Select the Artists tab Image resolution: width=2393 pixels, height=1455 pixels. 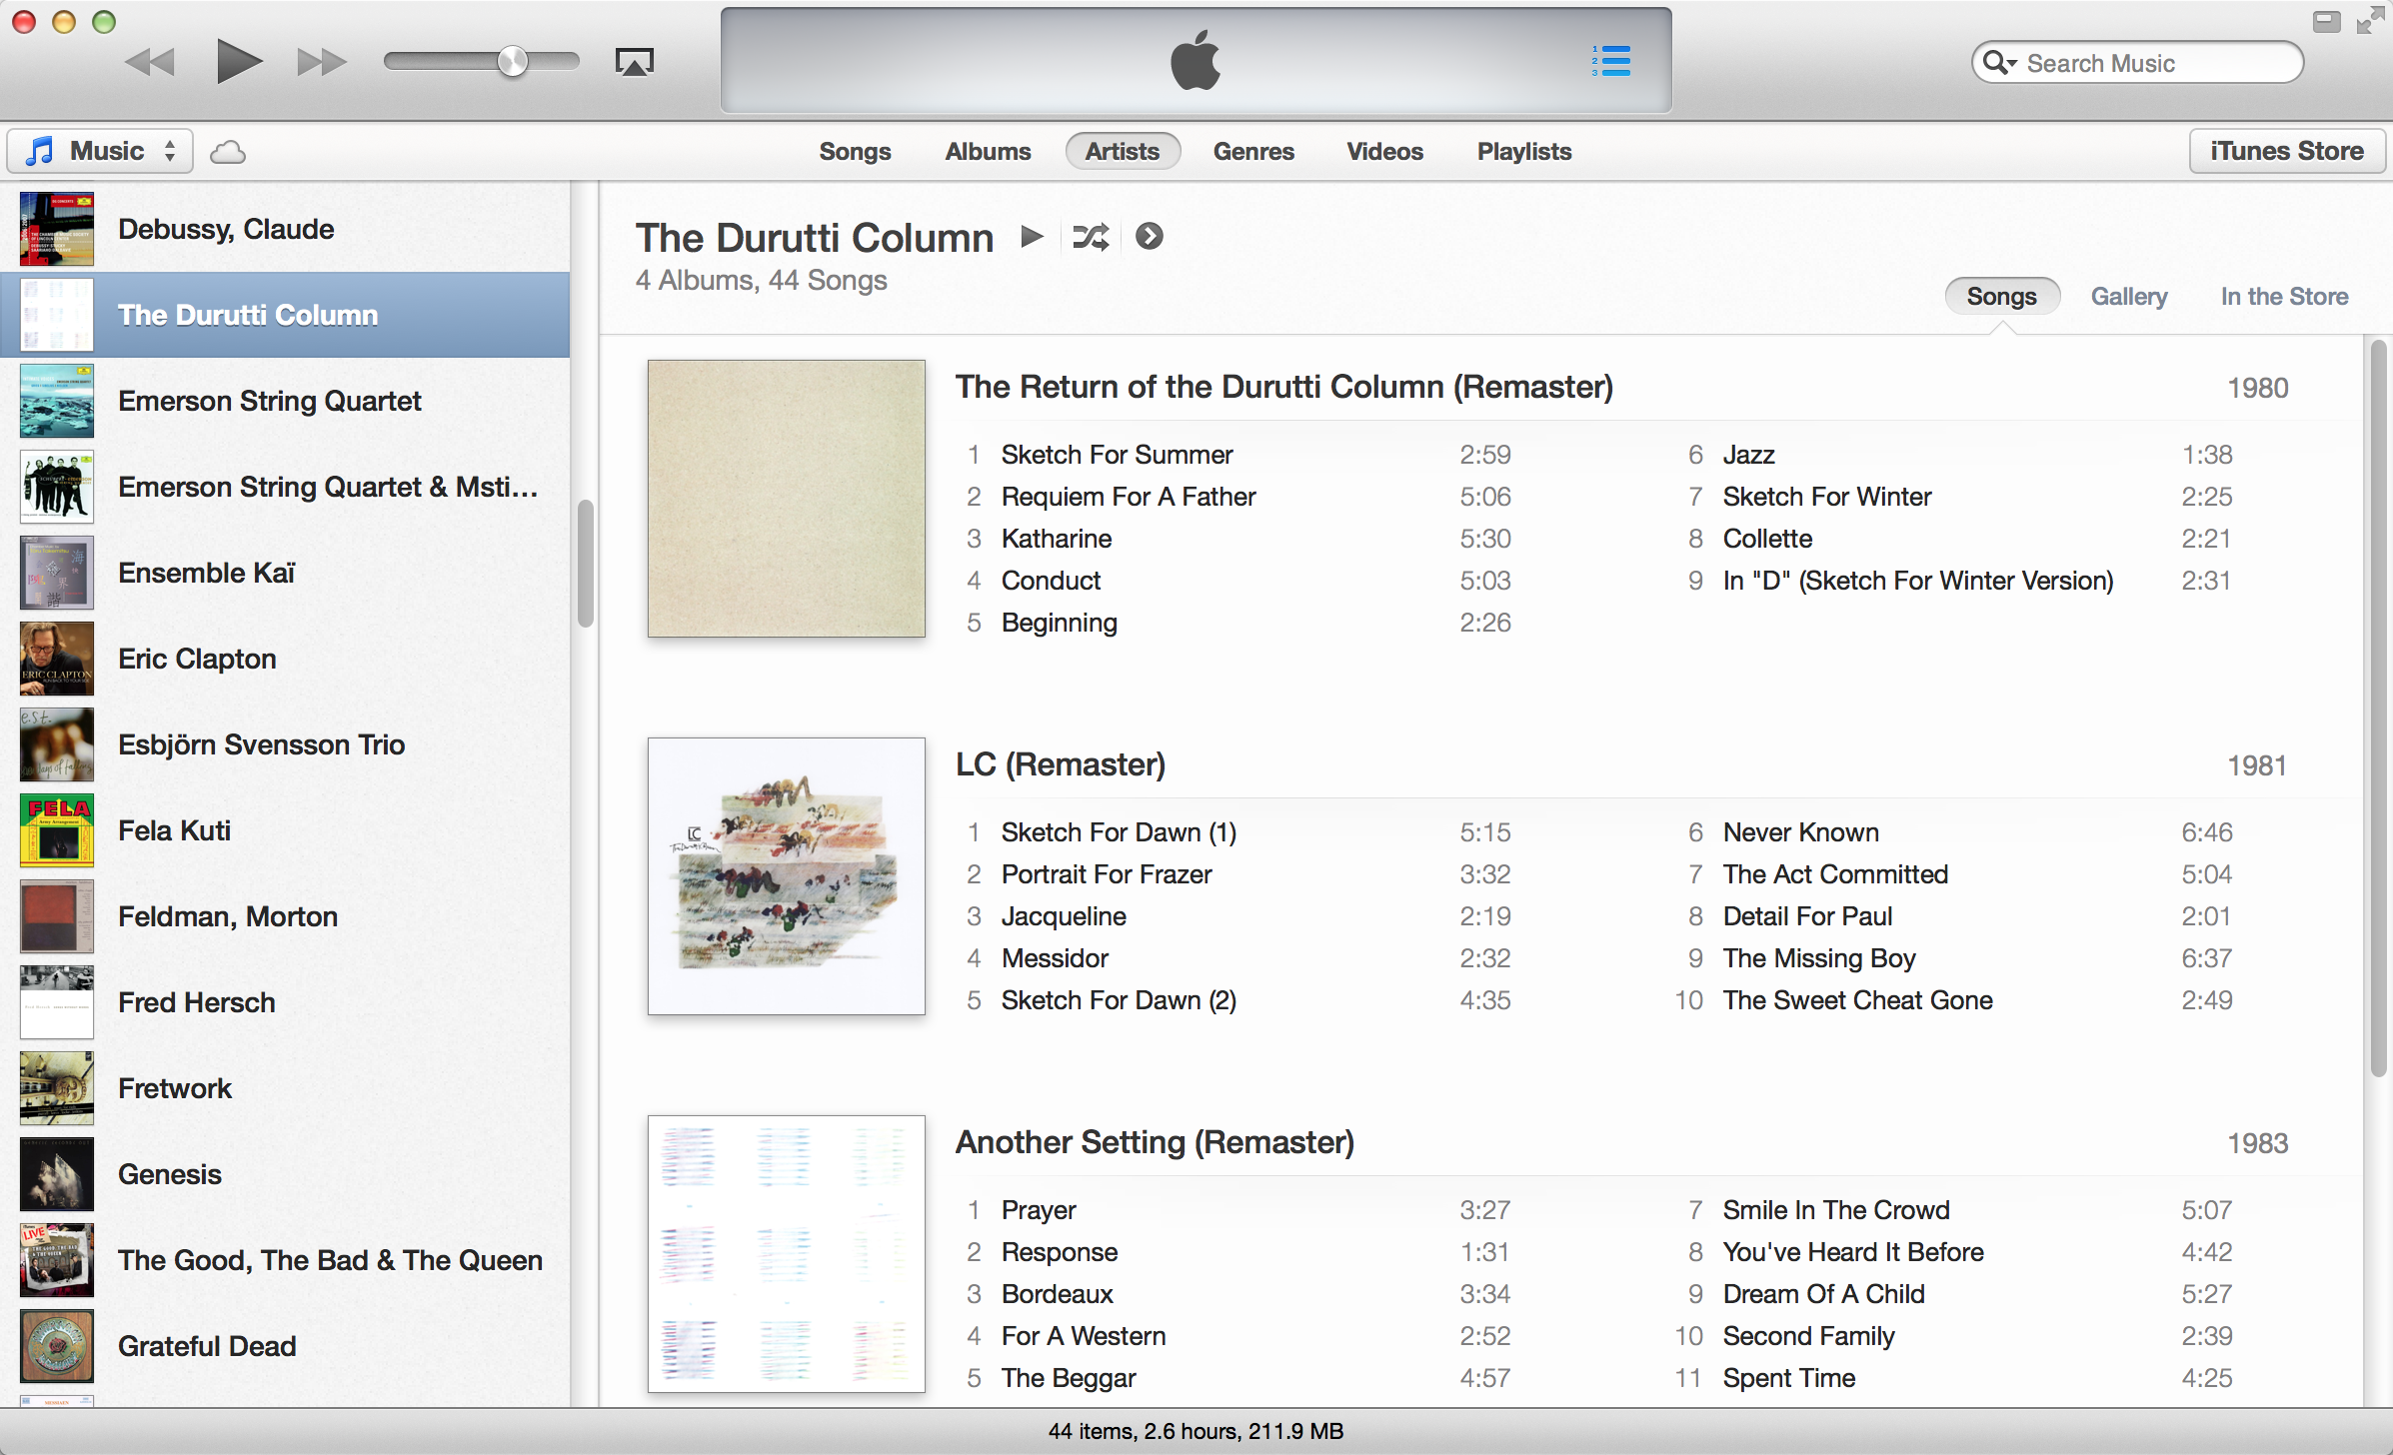coord(1123,152)
